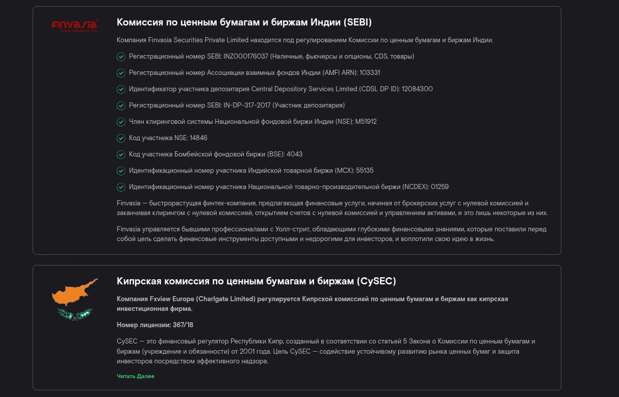The image size is (619, 397).
Task: Click line 'Член клиринговой системы ... (NSE): M51912'
Action: coord(253,122)
